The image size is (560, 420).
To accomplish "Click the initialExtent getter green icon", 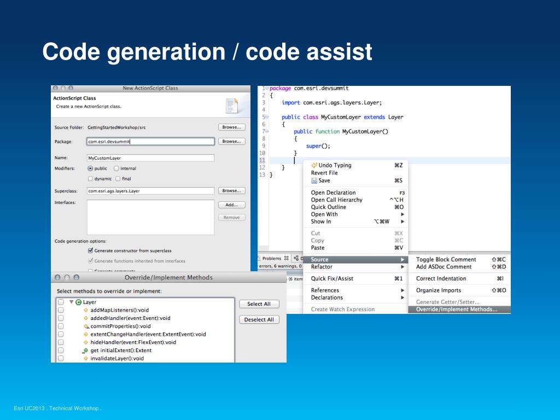I will (85, 351).
